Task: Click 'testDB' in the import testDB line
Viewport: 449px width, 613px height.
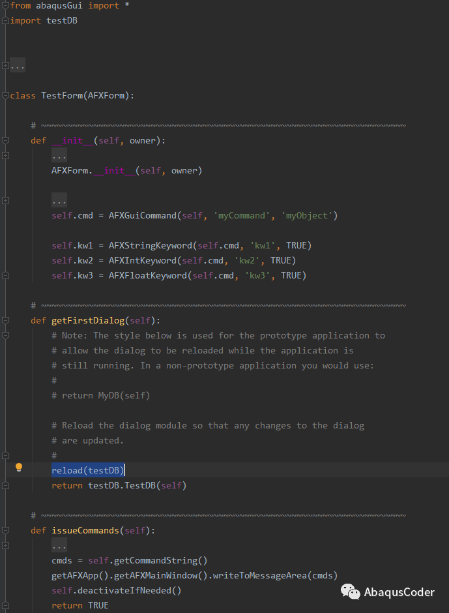Action: pyautogui.click(x=62, y=20)
